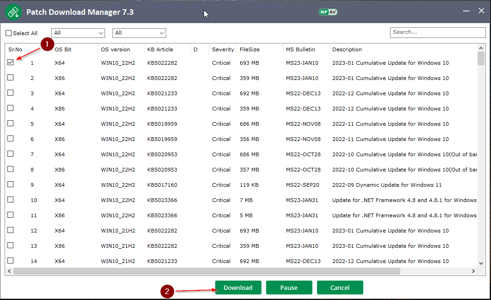
Task: Click KB5020953 in row 7
Action: tap(162, 154)
